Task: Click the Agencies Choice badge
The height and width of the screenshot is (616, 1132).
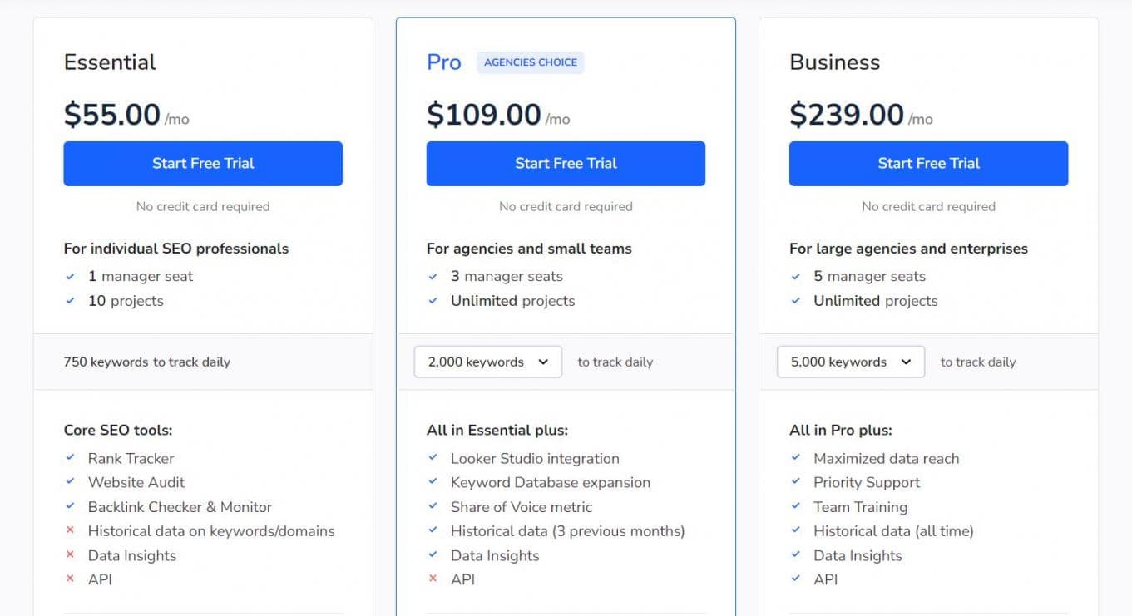Action: click(531, 62)
